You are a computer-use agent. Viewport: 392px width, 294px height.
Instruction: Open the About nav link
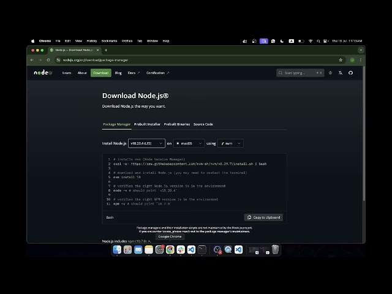point(82,73)
